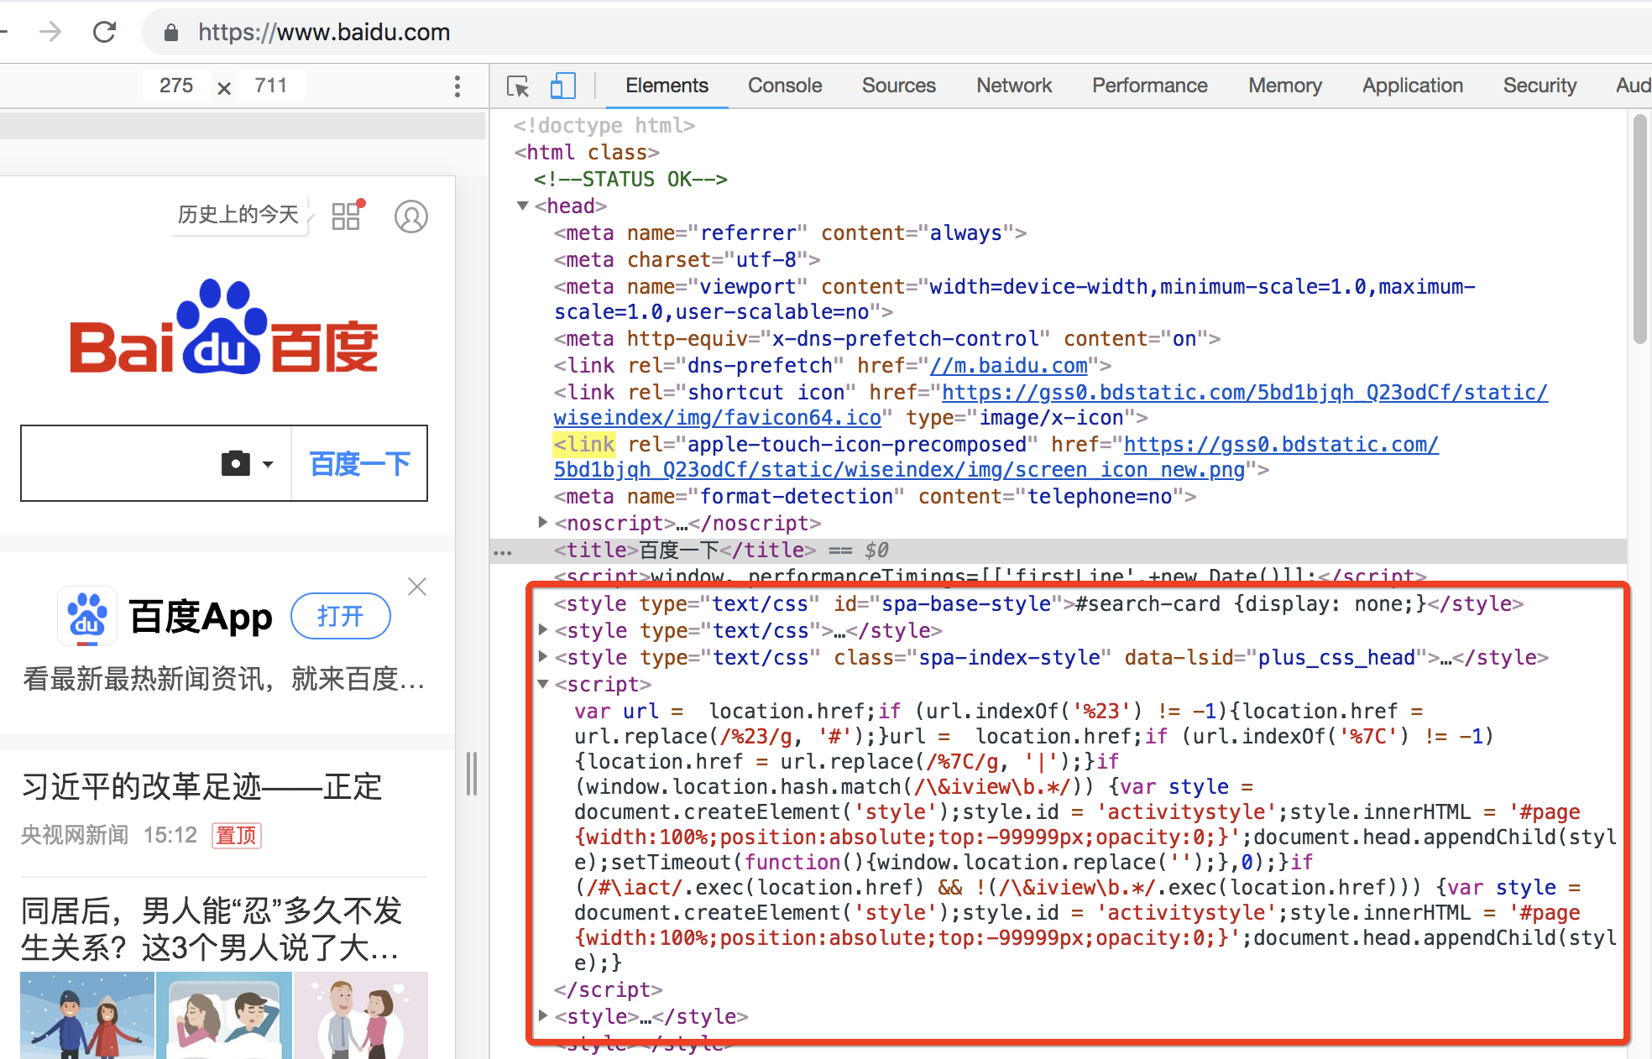Close the Baidu App banner

tap(417, 587)
